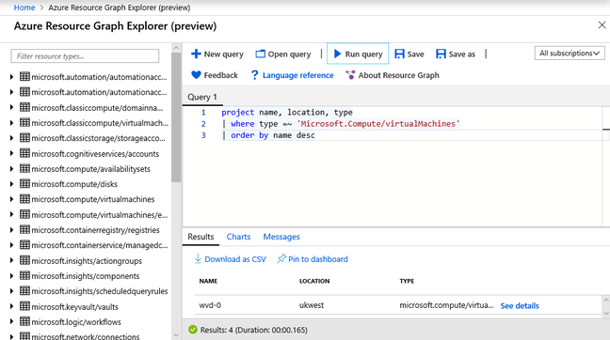Click table icon beside microsoft.compute/virtualmachines
610x340 pixels.
24,199
